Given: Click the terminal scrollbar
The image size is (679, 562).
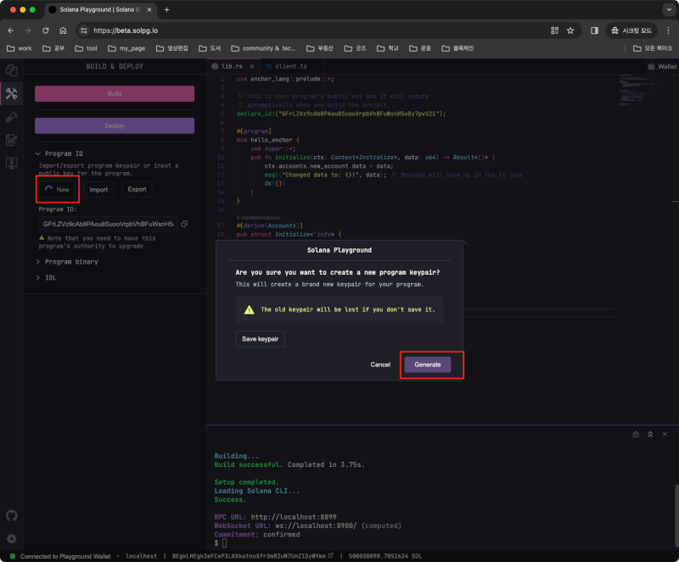Looking at the screenshot, I should (x=676, y=515).
